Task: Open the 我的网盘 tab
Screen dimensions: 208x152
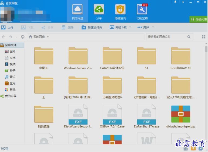Action: 78,12
